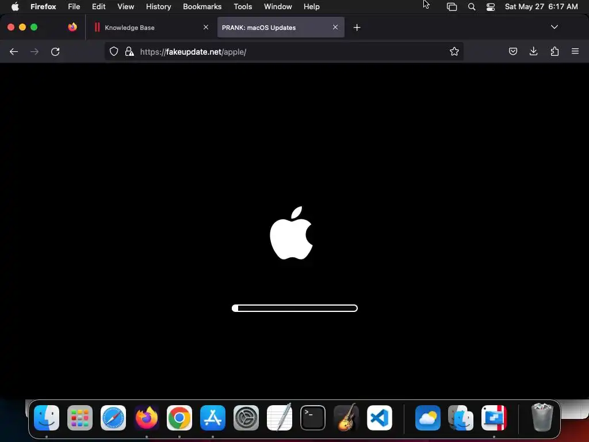Viewport: 589px width, 442px height.
Task: Open TextEdit from the Dock
Action: [280, 417]
